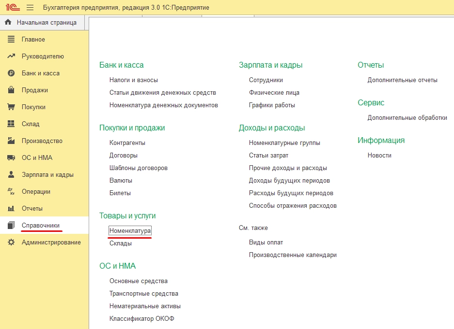The height and width of the screenshot is (329, 454).
Task: Open the Руководителю section
Action: click(43, 56)
